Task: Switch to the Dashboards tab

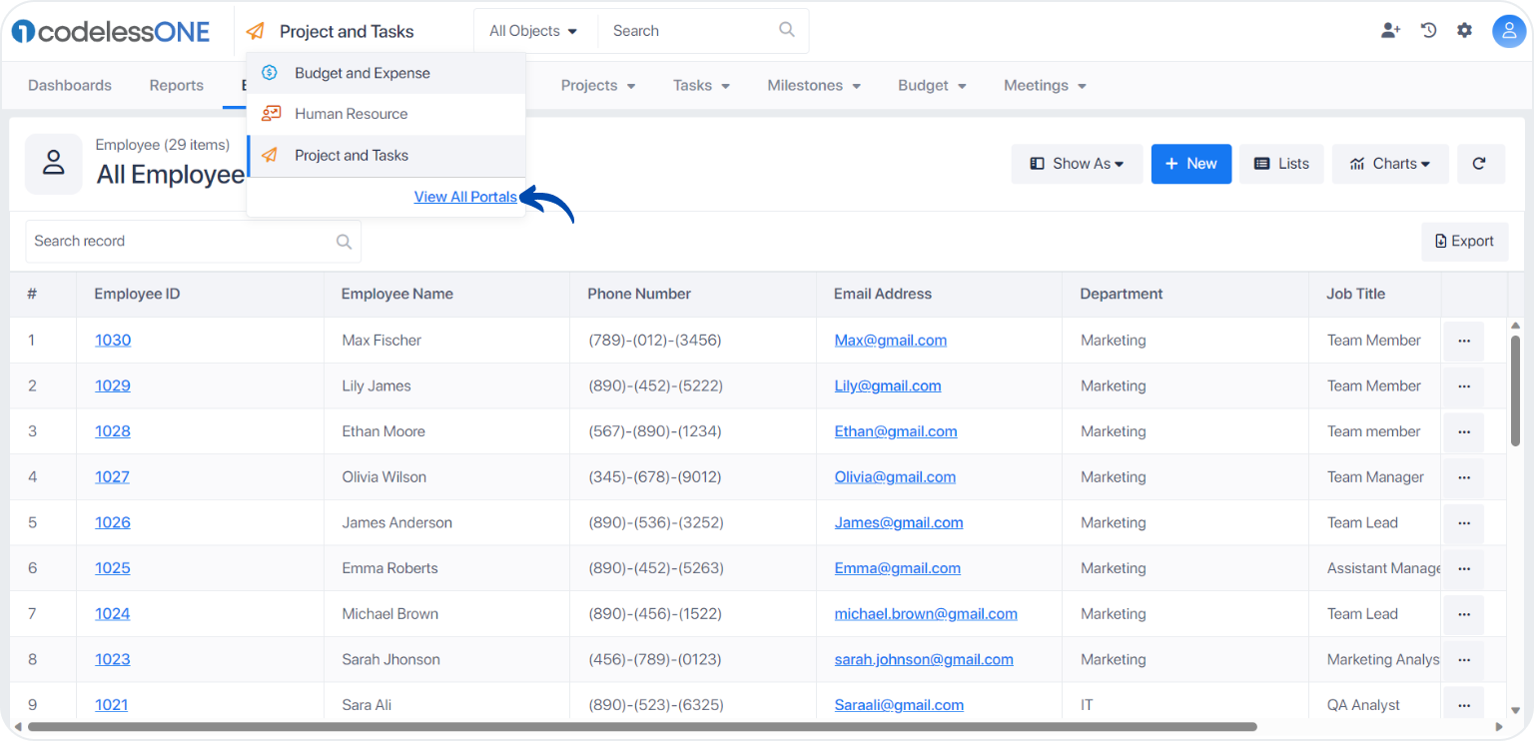Action: coord(70,86)
